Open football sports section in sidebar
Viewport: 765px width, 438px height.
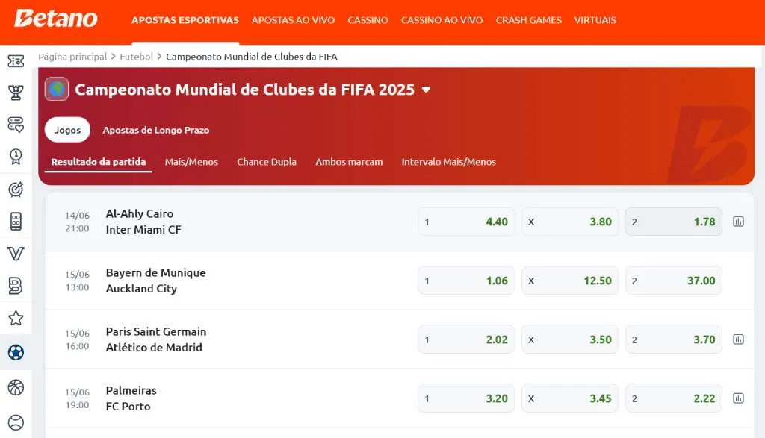coord(16,353)
